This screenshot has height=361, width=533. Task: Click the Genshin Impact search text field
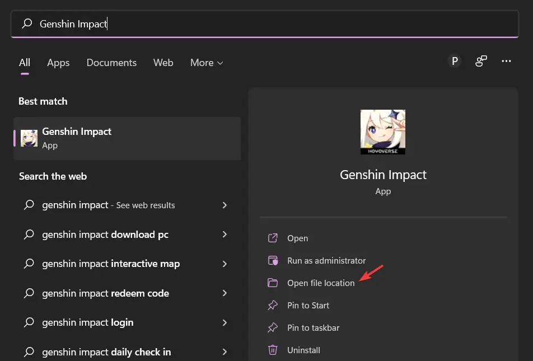point(264,24)
